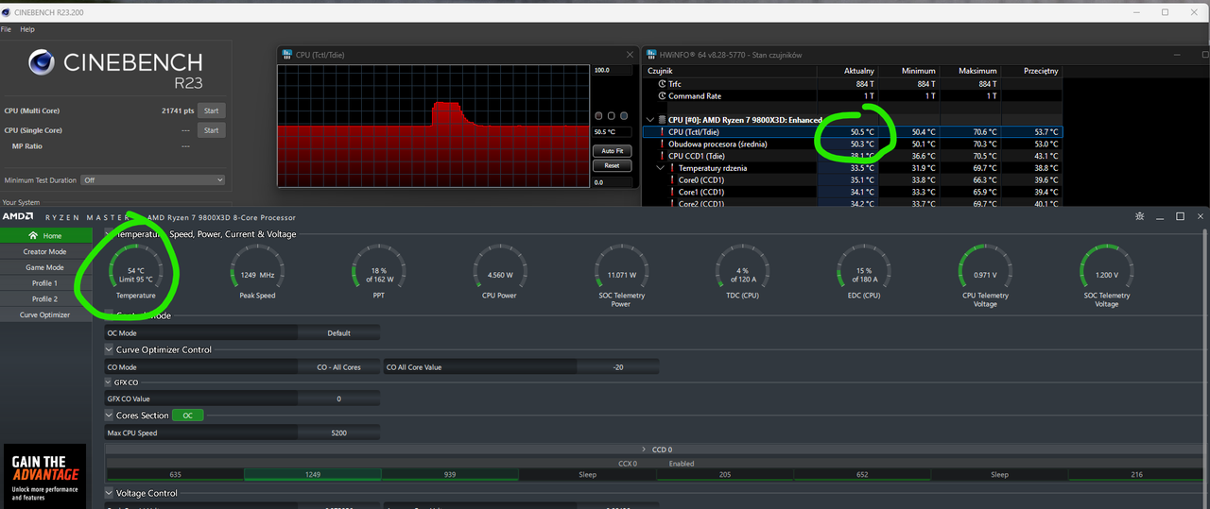Collapse the Temperatury rdzenia tree node
1210x509 pixels.
[660, 168]
